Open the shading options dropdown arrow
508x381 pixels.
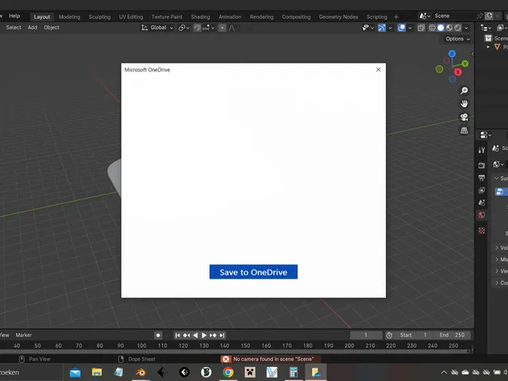click(x=466, y=28)
